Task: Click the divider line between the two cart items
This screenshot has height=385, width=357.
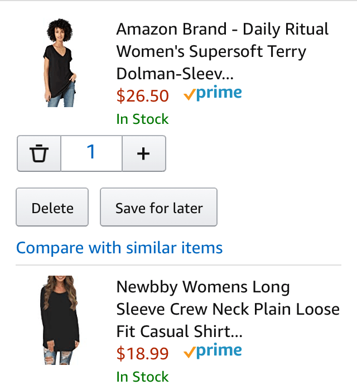Action: pyautogui.click(x=178, y=265)
